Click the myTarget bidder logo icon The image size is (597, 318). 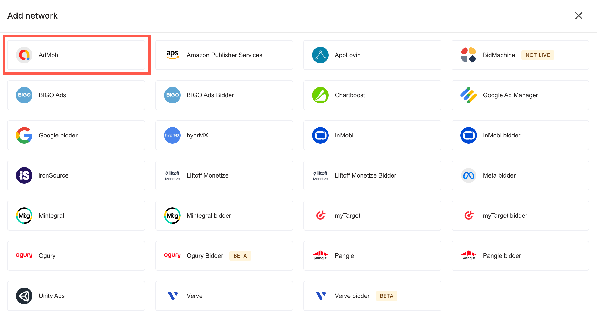click(469, 215)
